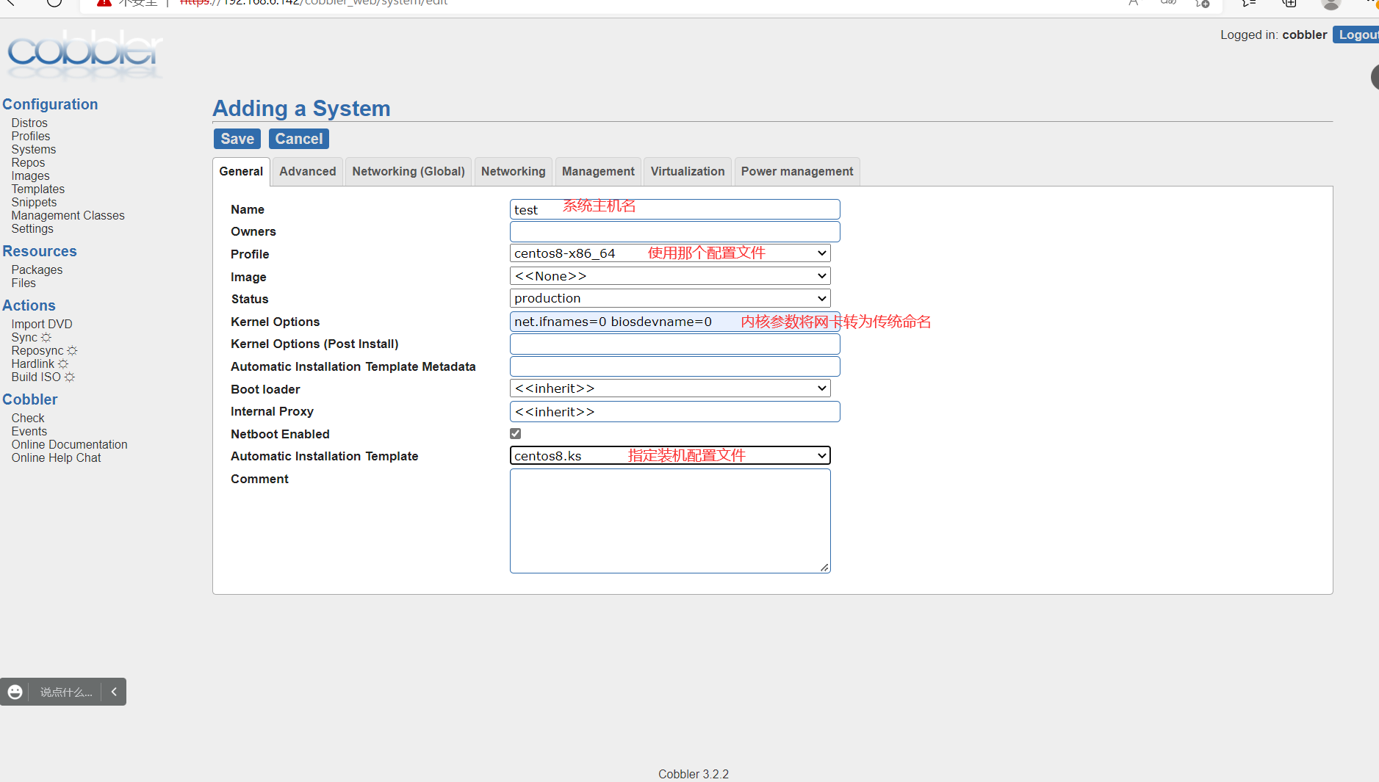
Task: Open Images in the sidebar
Action: pos(31,176)
